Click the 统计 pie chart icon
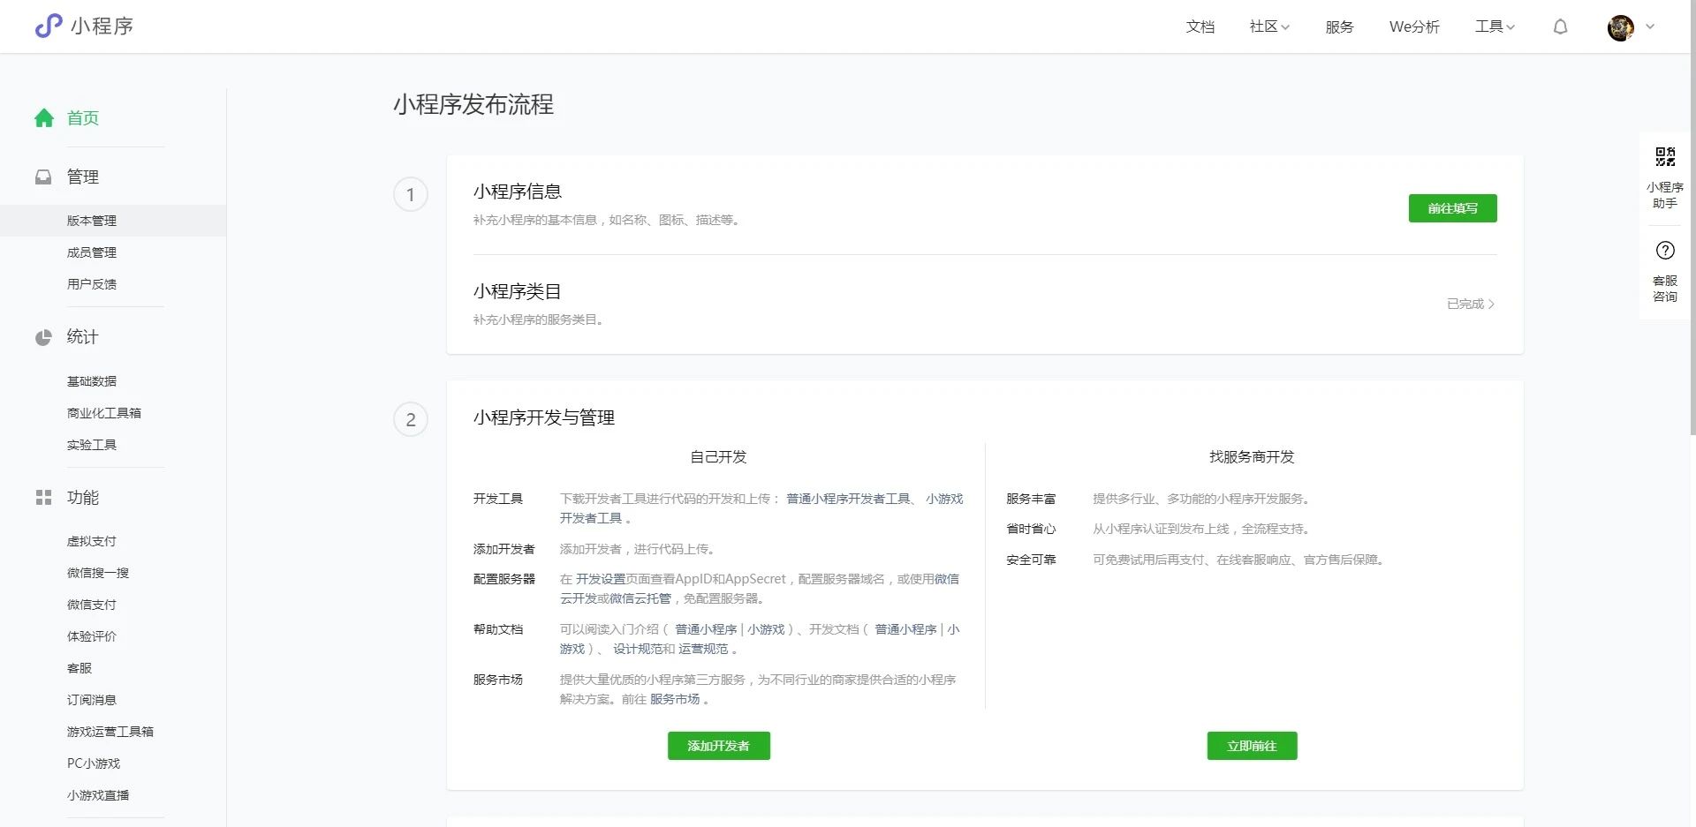This screenshot has height=827, width=1696. tap(43, 337)
